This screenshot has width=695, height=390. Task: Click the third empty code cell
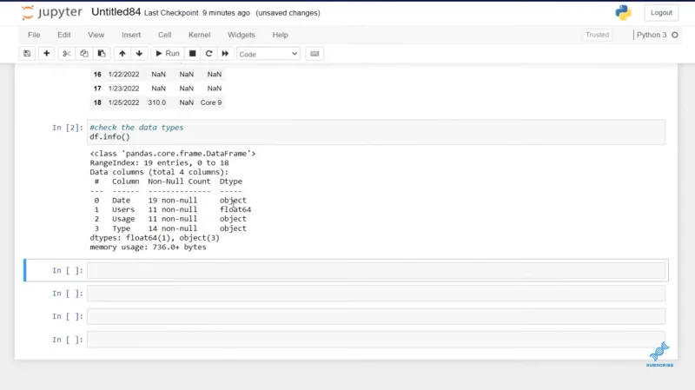click(x=376, y=316)
